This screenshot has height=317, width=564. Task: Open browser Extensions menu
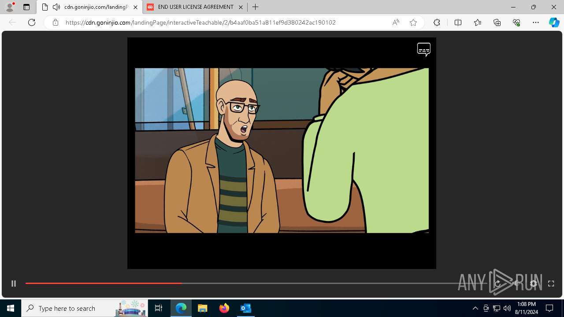pos(437,22)
